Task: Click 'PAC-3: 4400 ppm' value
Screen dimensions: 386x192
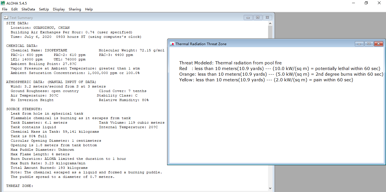Action: click(x=116, y=55)
